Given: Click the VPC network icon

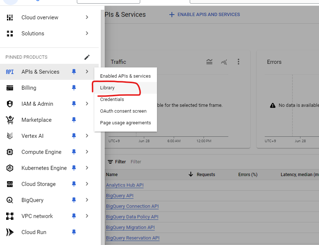Looking at the screenshot, I should [x=10, y=216].
